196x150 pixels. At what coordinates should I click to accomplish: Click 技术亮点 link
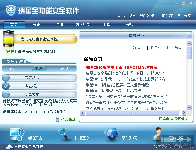pos(134,91)
